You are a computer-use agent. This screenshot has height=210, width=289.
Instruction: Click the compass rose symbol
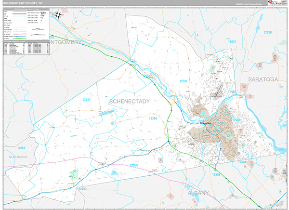(58, 15)
